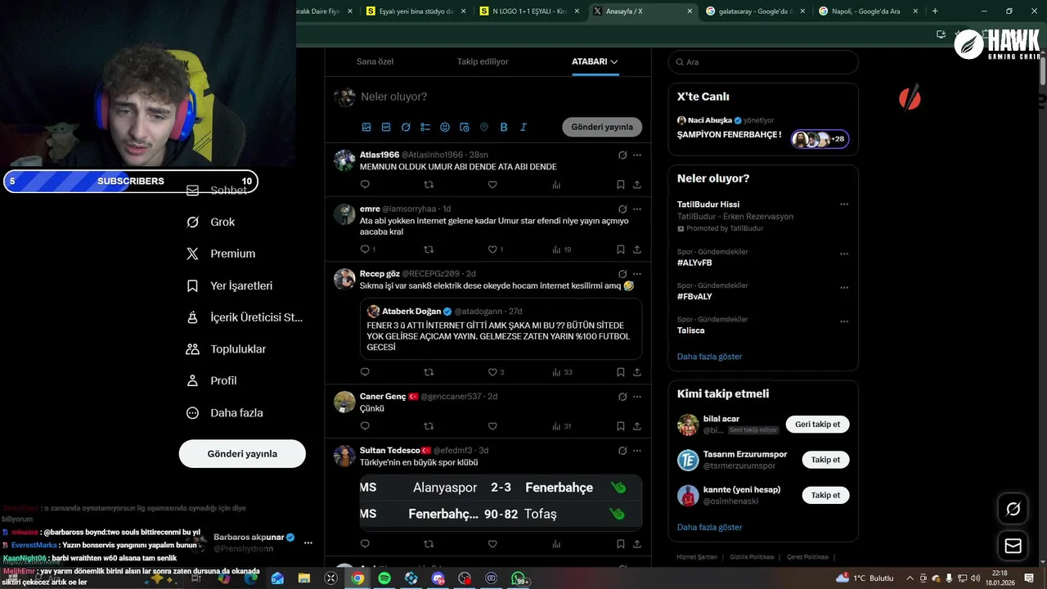Open WhatsApp from the taskbar
This screenshot has width=1047, height=589.
[518, 578]
